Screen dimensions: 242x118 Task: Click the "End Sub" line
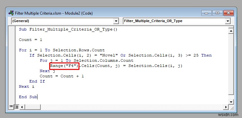(x=28, y=97)
